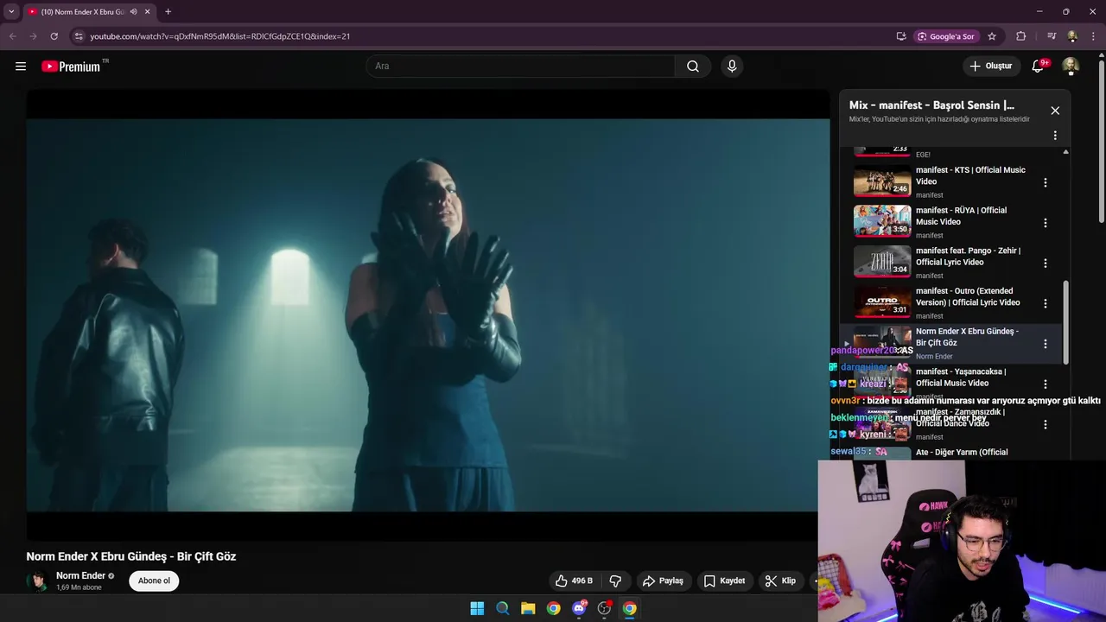Open YouTube notifications bell
The width and height of the screenshot is (1106, 622).
[1039, 67]
